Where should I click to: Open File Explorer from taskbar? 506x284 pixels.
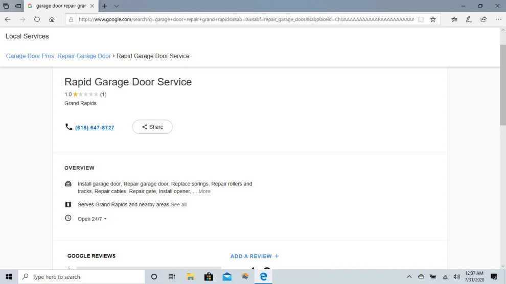click(191, 276)
